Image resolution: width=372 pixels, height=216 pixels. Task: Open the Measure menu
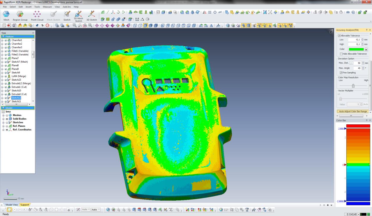tap(47, 7)
